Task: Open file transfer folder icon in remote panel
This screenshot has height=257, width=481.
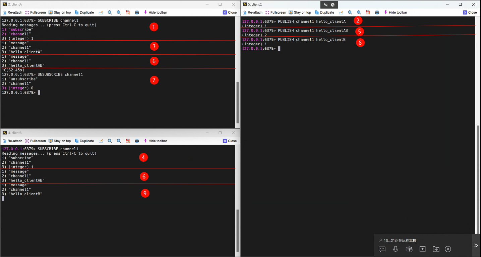Action: click(x=436, y=249)
